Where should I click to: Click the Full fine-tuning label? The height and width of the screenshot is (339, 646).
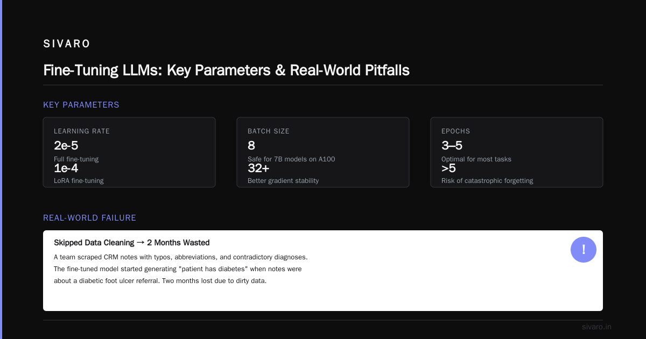tap(76, 159)
